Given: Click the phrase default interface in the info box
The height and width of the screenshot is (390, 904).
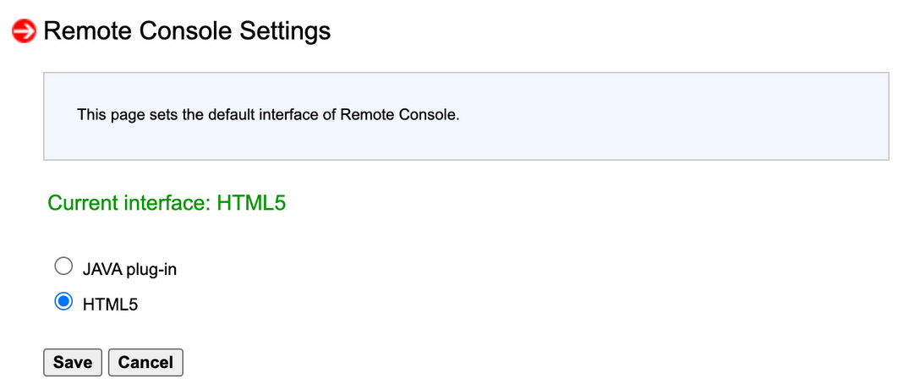Looking at the screenshot, I should (262, 115).
